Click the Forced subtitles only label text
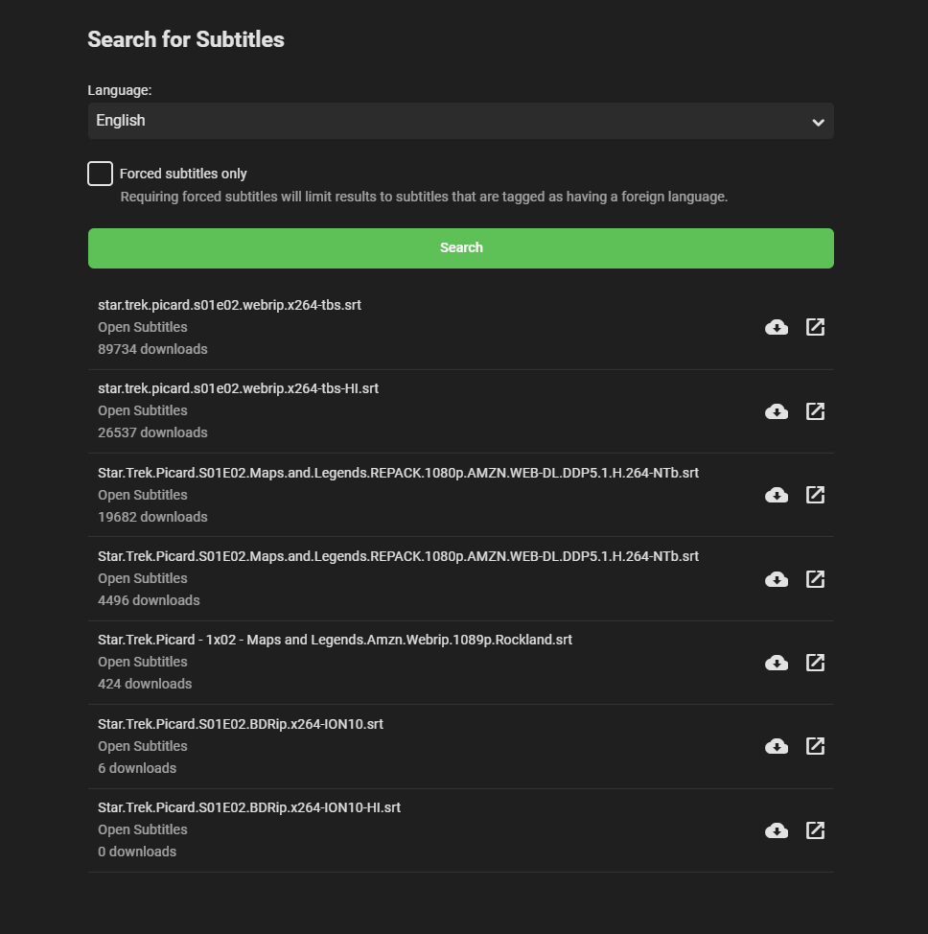Screen dimensions: 928x934 click(x=183, y=174)
